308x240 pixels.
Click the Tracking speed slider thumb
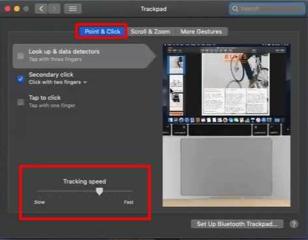tap(100, 191)
